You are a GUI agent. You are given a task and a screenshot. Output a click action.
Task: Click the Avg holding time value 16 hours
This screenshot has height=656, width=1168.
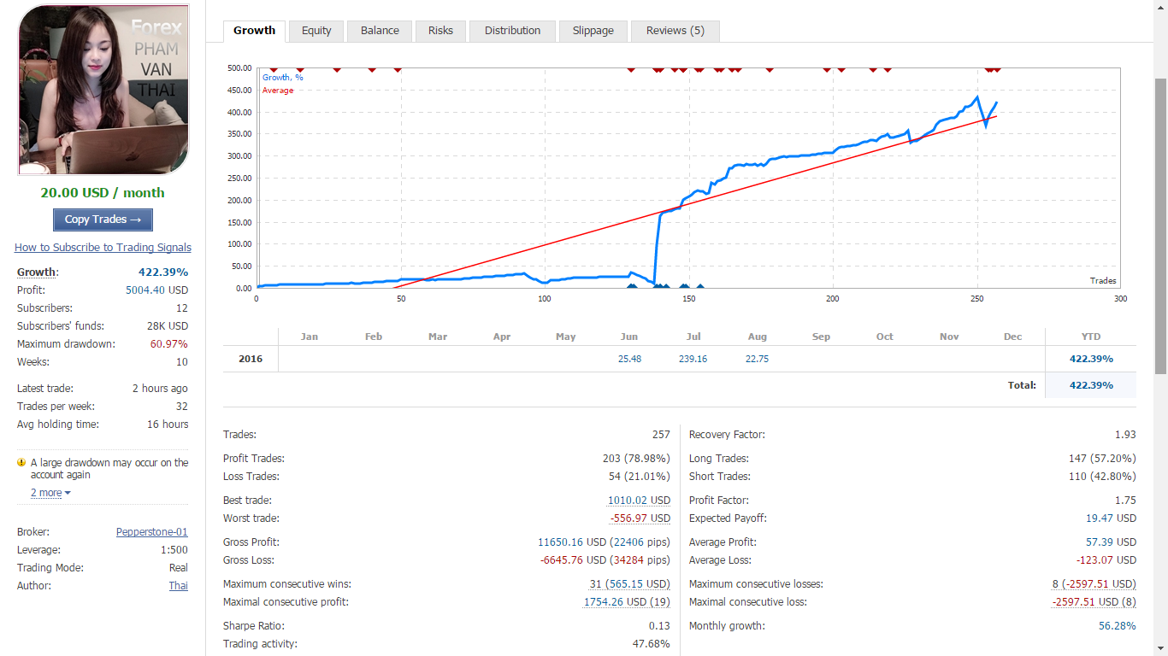pos(168,425)
